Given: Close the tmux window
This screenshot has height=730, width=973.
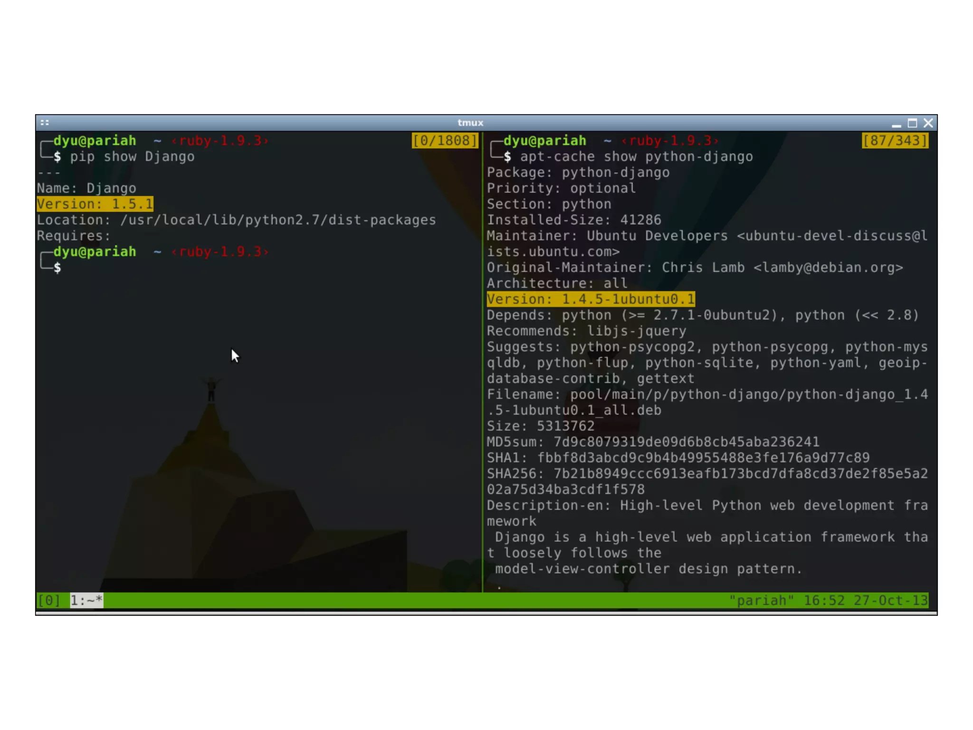Looking at the screenshot, I should pyautogui.click(x=928, y=123).
